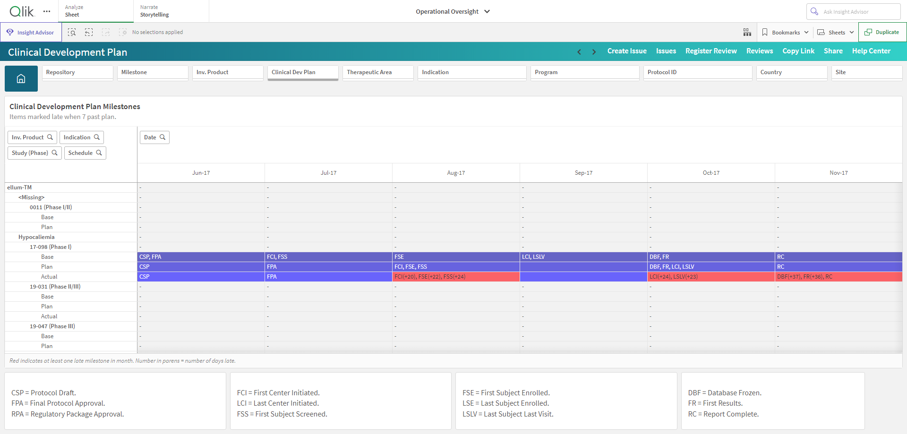Screen dimensions: 907x434
Task: Click the clear all selections icon
Action: click(x=123, y=32)
